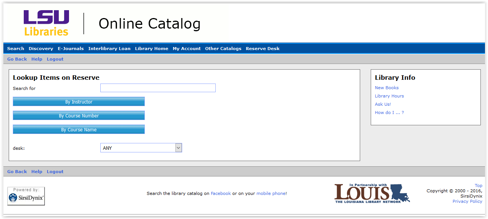Open the Reserve Desk menu item
The image size is (488, 219).
point(262,49)
